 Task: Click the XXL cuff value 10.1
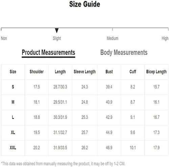pyautogui.click(x=133, y=148)
